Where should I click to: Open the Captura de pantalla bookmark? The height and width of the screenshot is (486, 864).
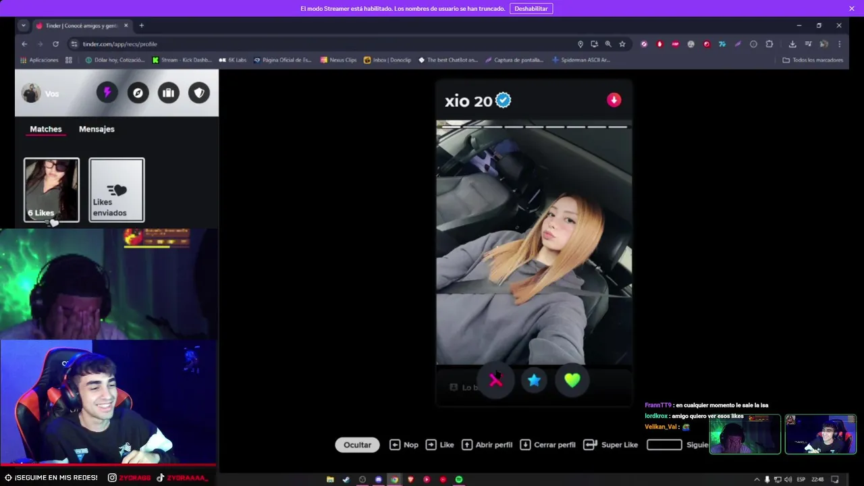click(x=514, y=60)
